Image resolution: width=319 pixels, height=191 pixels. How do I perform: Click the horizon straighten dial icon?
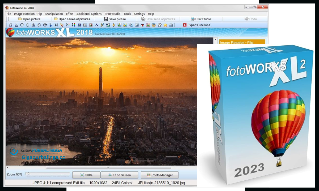tap(33, 25)
